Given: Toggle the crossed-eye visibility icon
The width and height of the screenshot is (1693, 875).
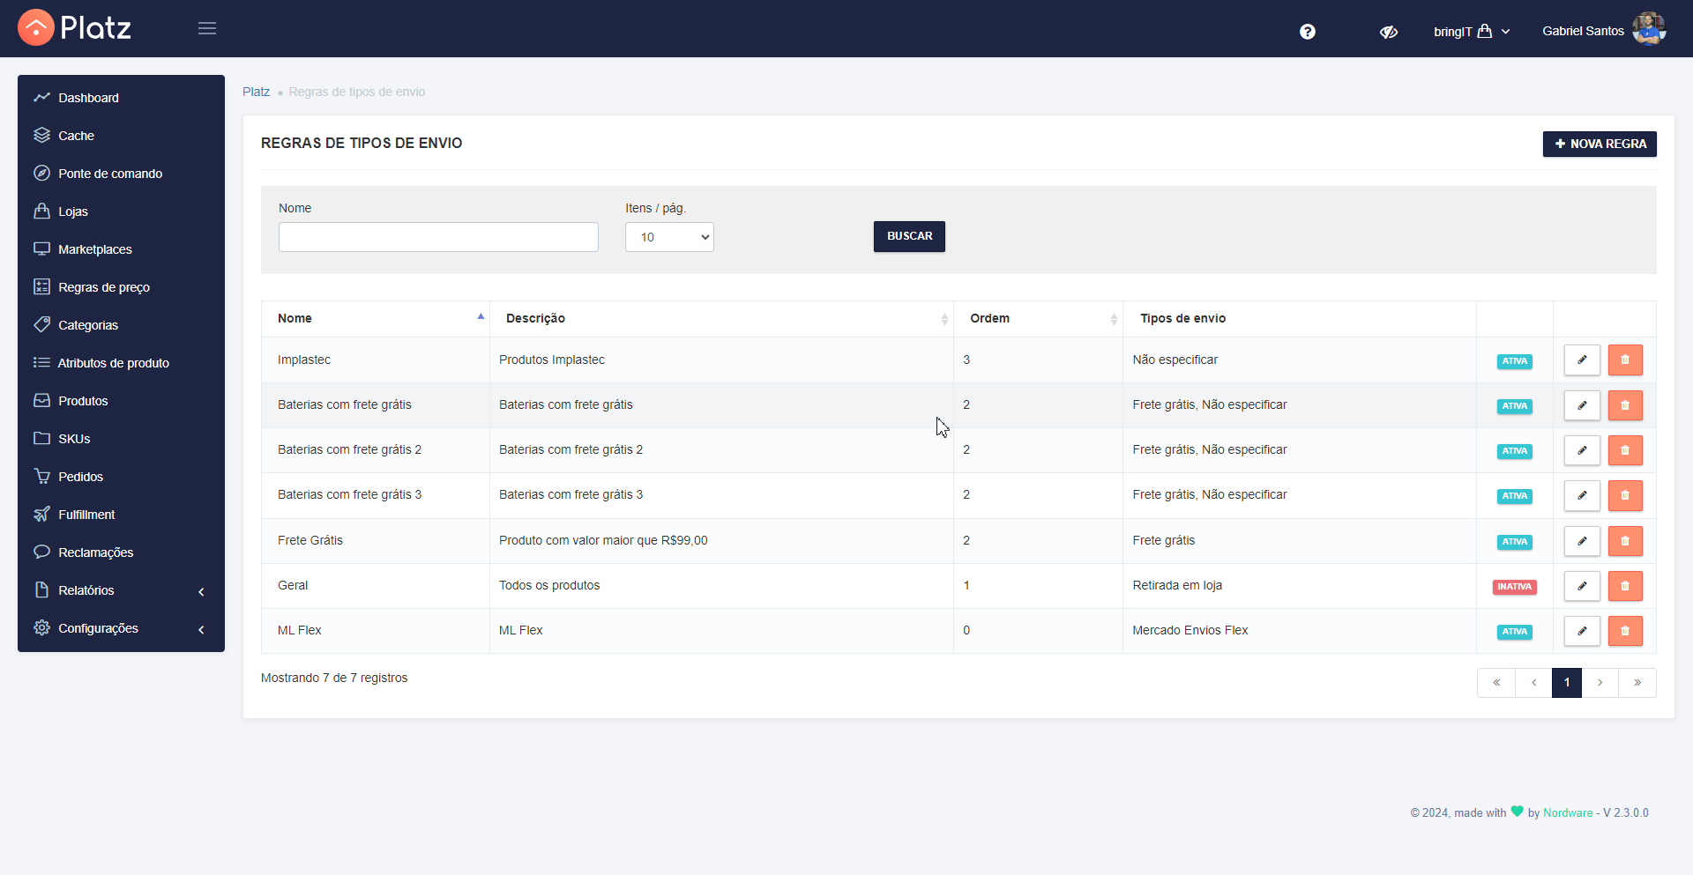Looking at the screenshot, I should [1389, 32].
